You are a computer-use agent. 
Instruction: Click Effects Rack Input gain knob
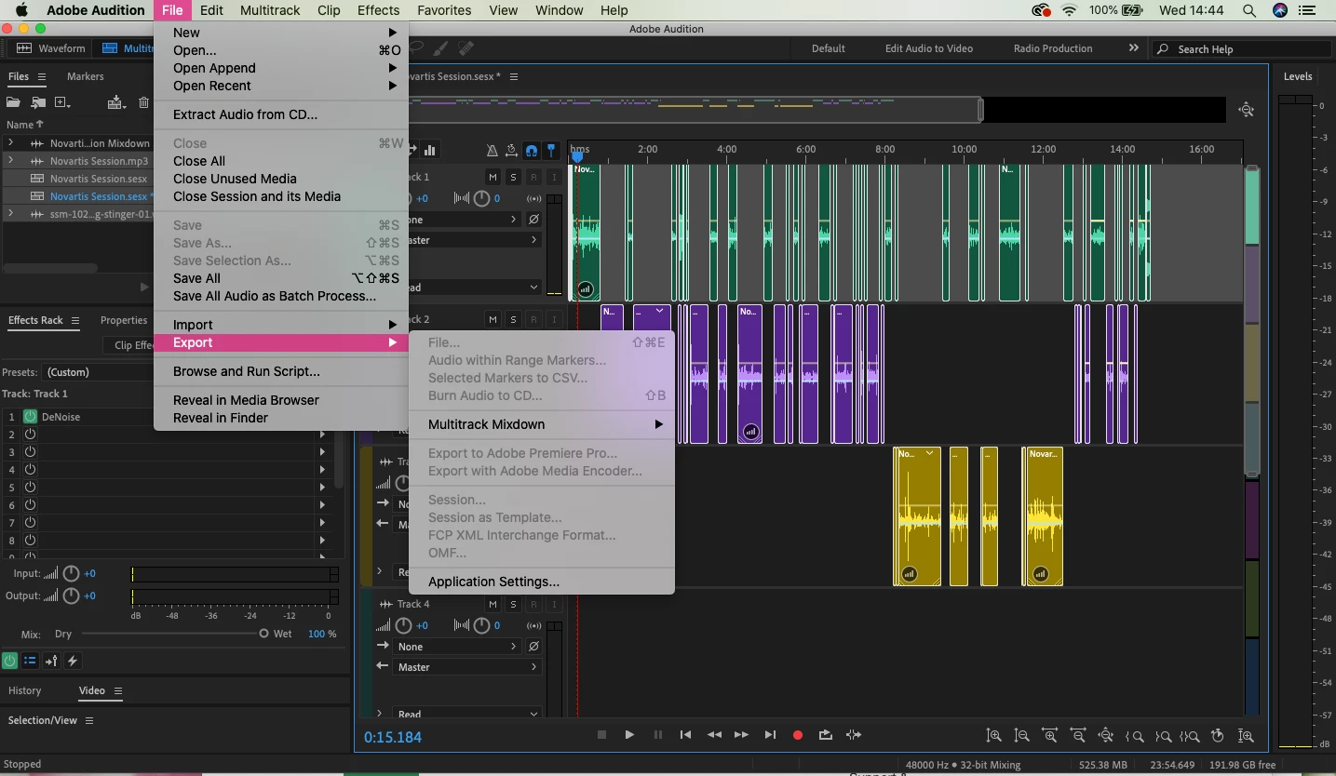point(71,574)
